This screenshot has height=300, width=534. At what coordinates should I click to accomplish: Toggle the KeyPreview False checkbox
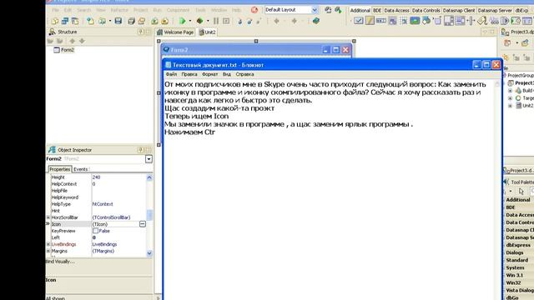(95, 231)
